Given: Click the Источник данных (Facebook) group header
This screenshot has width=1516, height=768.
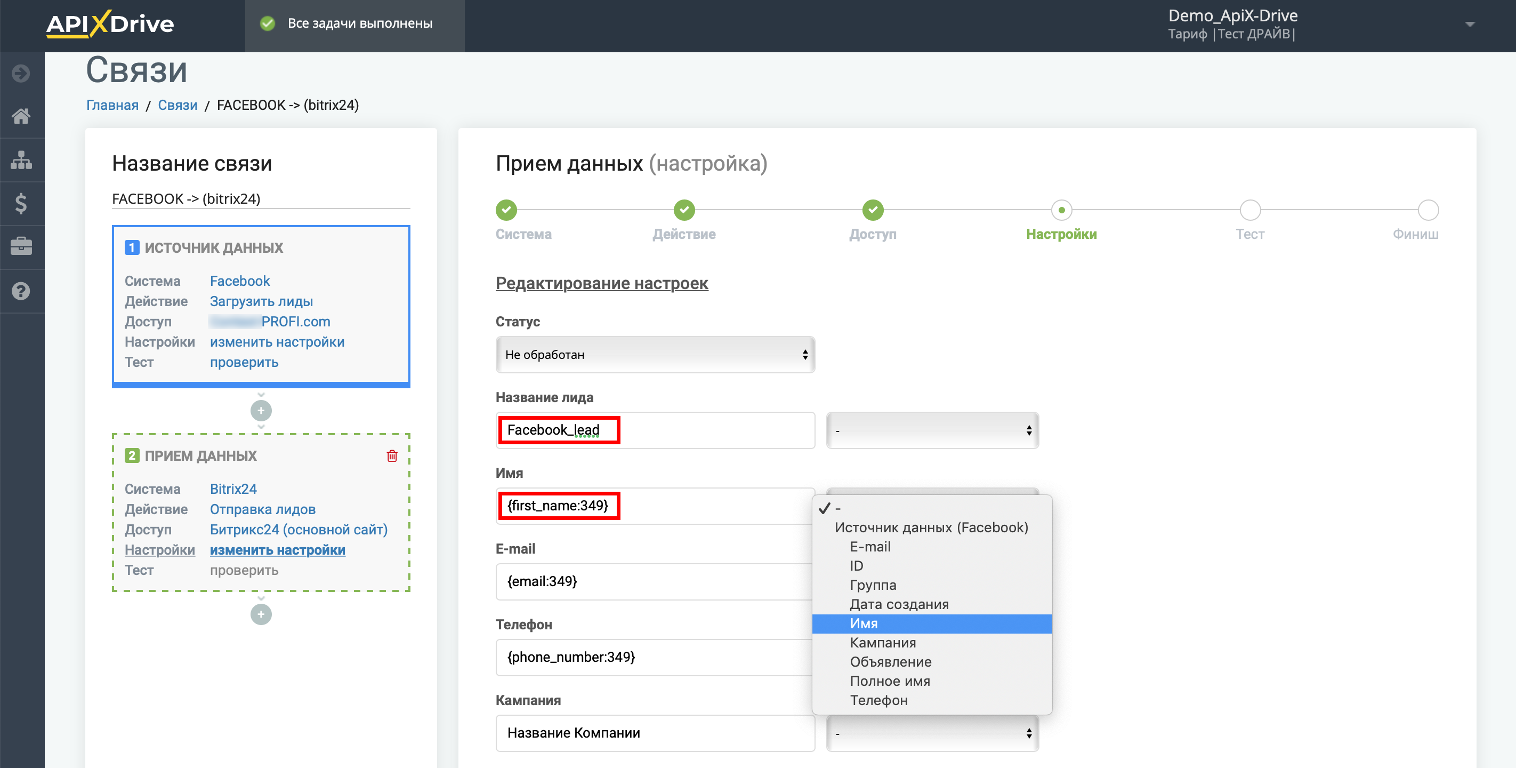Looking at the screenshot, I should coord(931,527).
